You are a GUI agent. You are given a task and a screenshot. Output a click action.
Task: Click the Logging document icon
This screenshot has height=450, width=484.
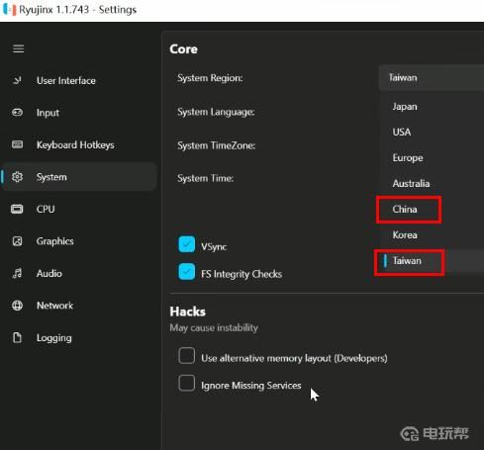[x=17, y=337]
